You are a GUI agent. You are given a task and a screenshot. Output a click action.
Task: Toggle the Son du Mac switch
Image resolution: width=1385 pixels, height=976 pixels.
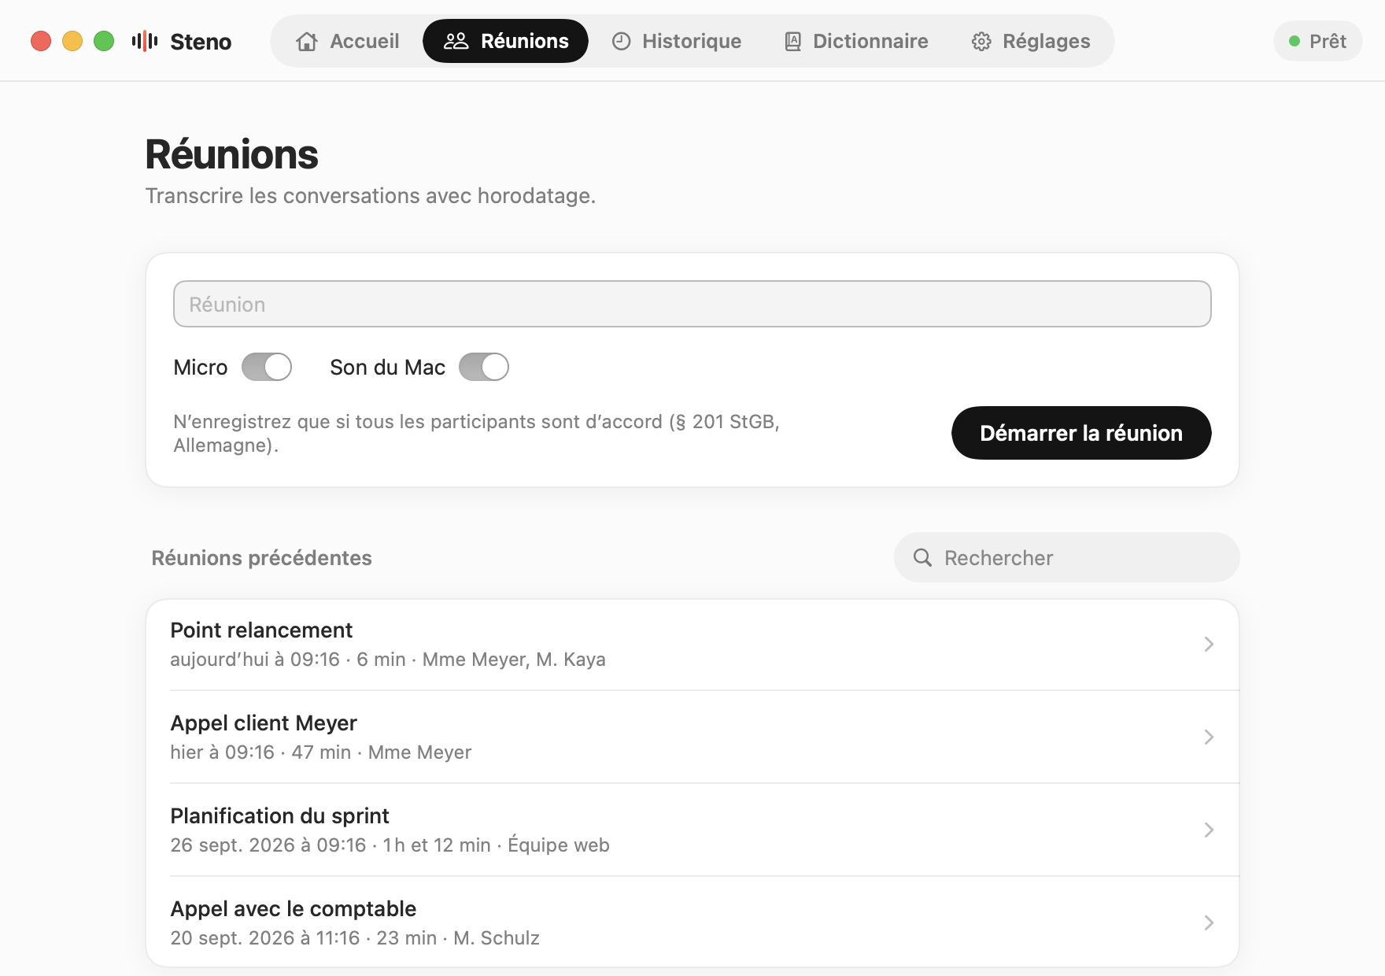pyautogui.click(x=484, y=367)
